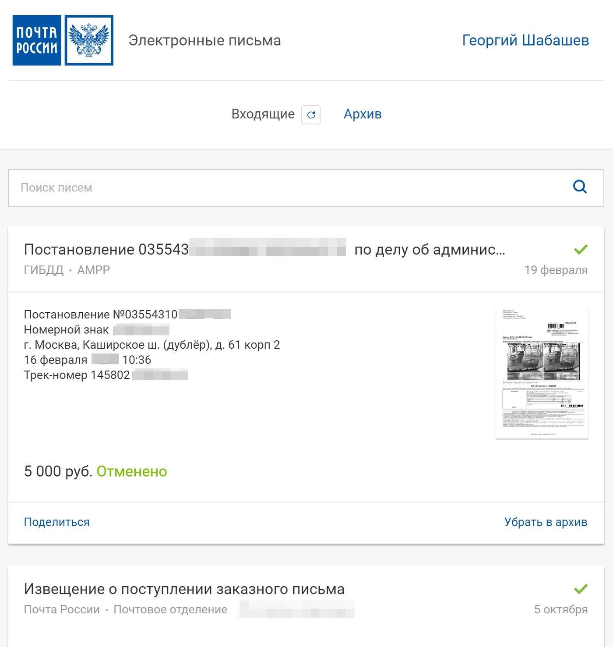Click the green checkmark on Извещение letter
The width and height of the screenshot is (613, 647).
(x=581, y=589)
